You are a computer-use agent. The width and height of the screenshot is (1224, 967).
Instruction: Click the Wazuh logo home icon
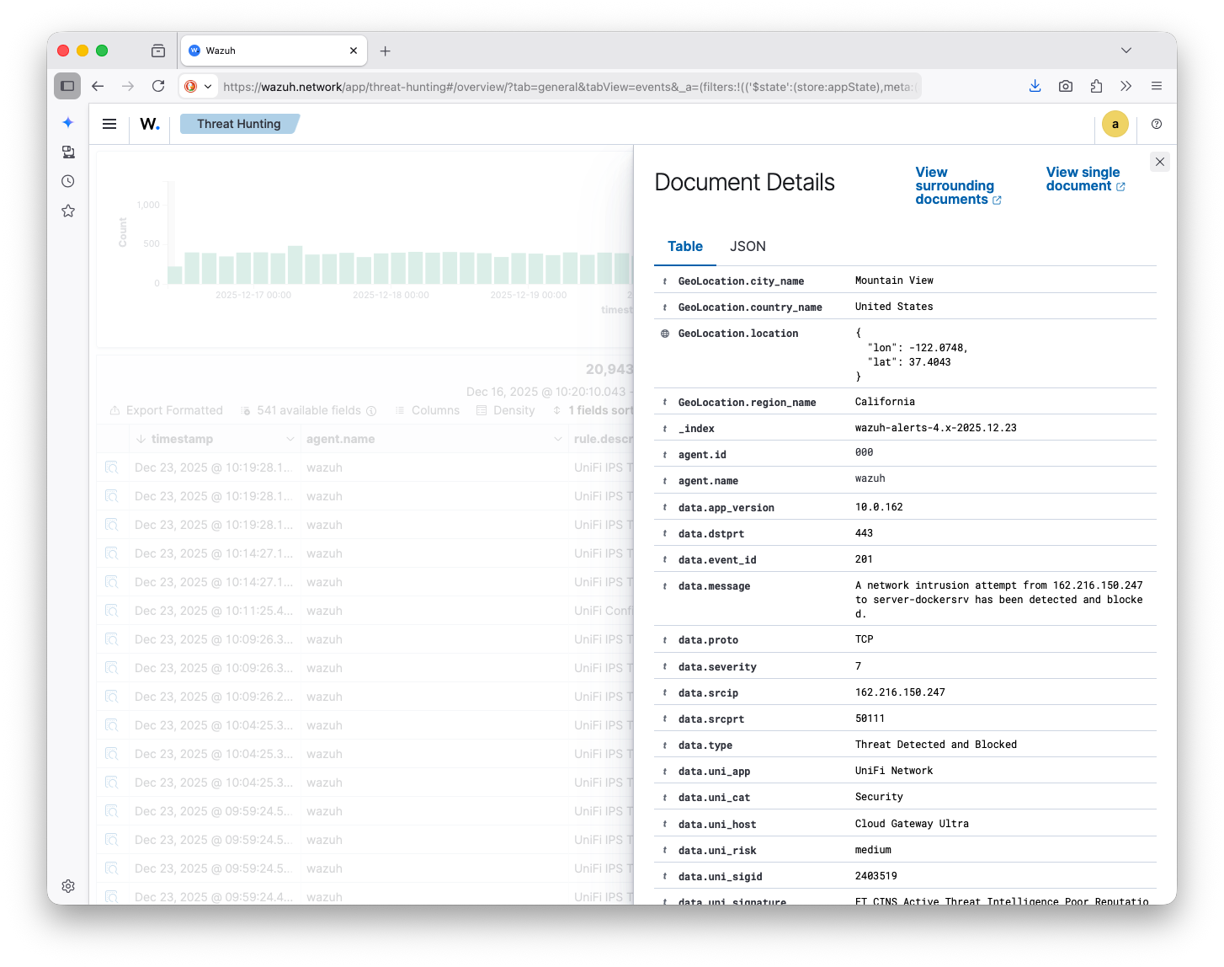point(150,124)
